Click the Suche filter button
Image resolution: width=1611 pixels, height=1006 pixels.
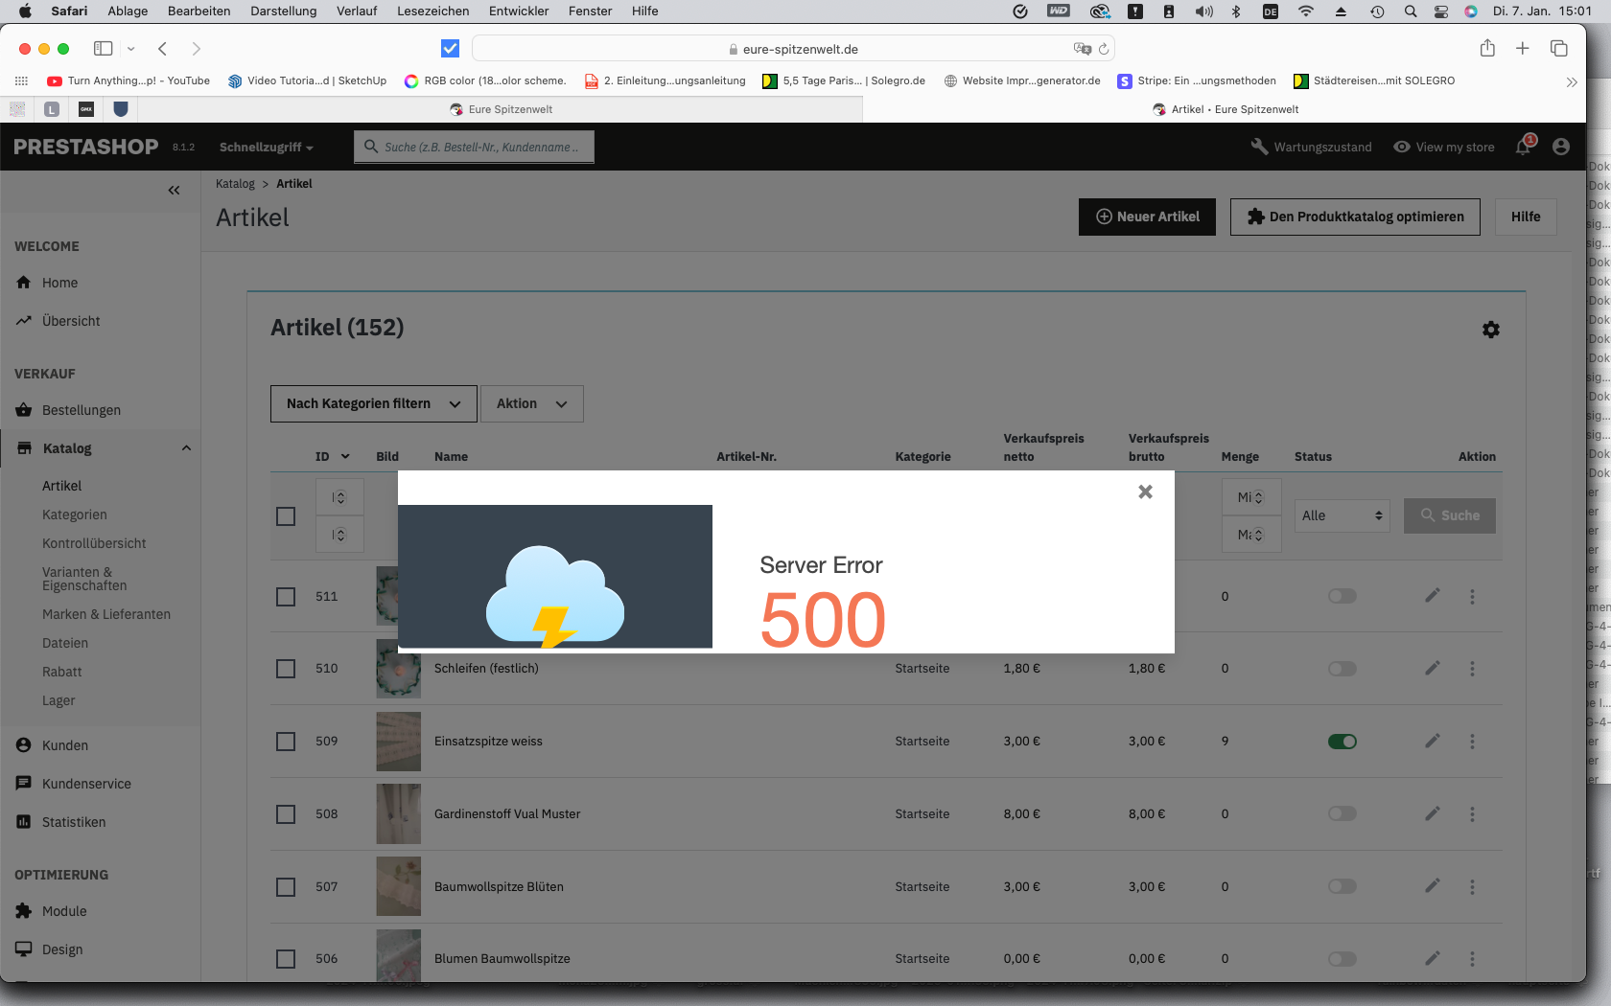point(1450,515)
